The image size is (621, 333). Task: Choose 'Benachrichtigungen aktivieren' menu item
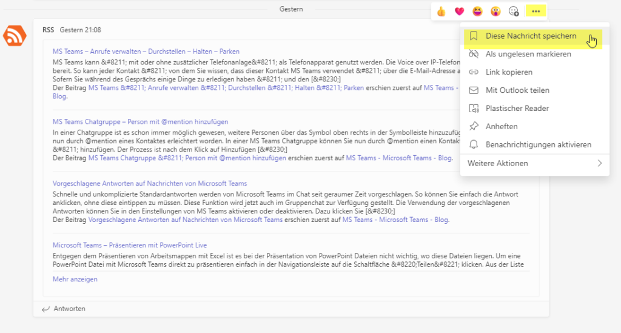coord(535,144)
